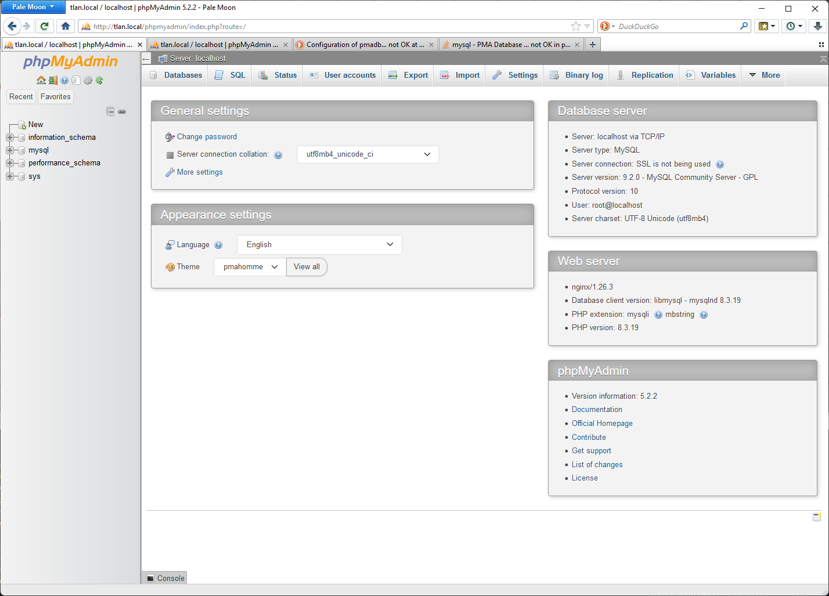The height and width of the screenshot is (596, 829).
Task: Open the More menu in top navigation
Action: click(x=764, y=75)
